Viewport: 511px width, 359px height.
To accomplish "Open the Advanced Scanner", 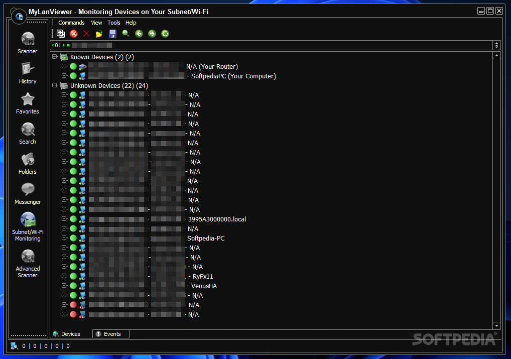I will click(28, 264).
